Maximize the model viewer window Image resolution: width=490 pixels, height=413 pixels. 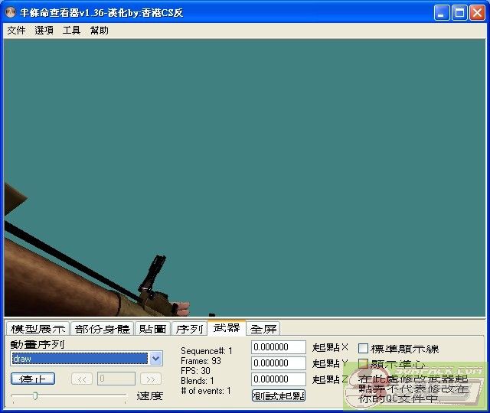click(459, 13)
